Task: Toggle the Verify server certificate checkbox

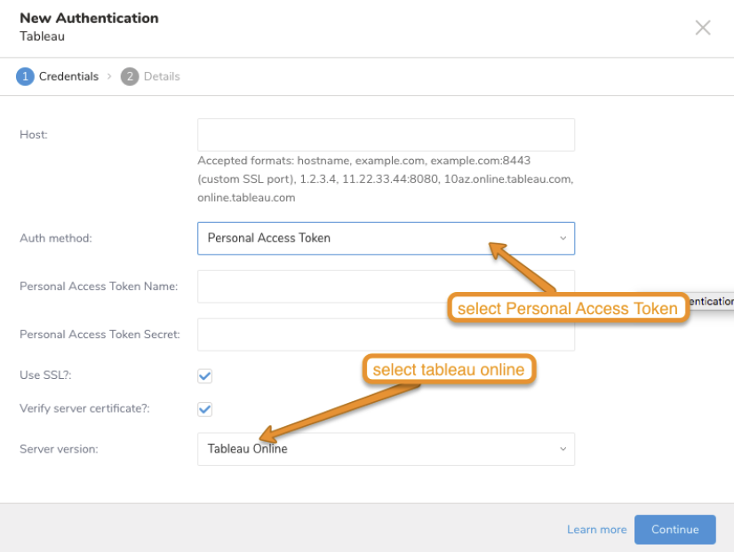Action: (205, 409)
